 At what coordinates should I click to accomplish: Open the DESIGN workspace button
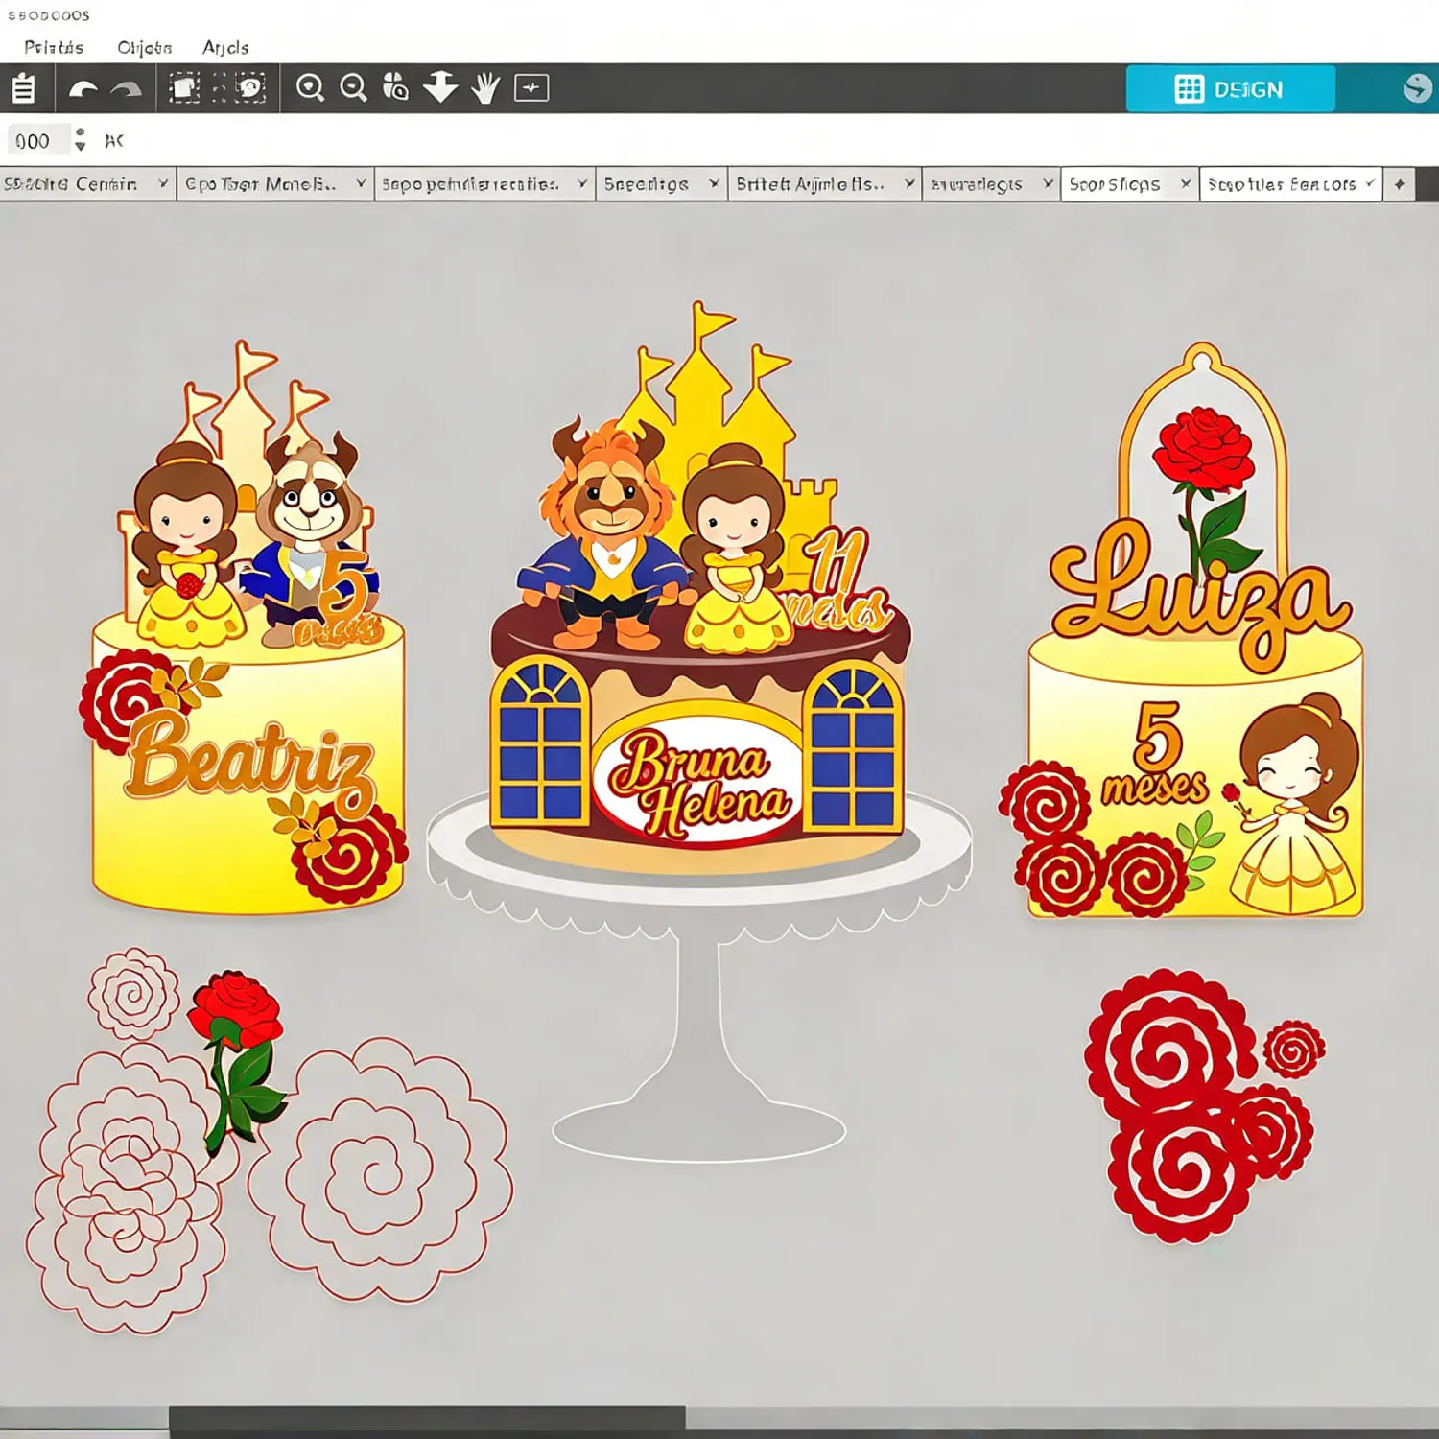(1230, 89)
